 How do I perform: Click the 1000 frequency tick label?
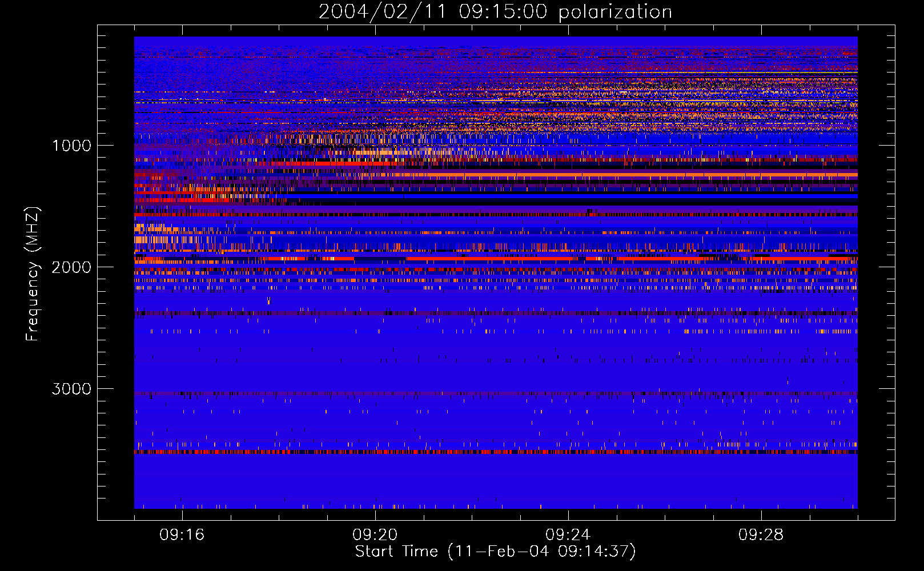[x=71, y=146]
